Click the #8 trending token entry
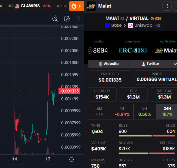The height and width of the screenshot is (168, 177). click(62, 6)
